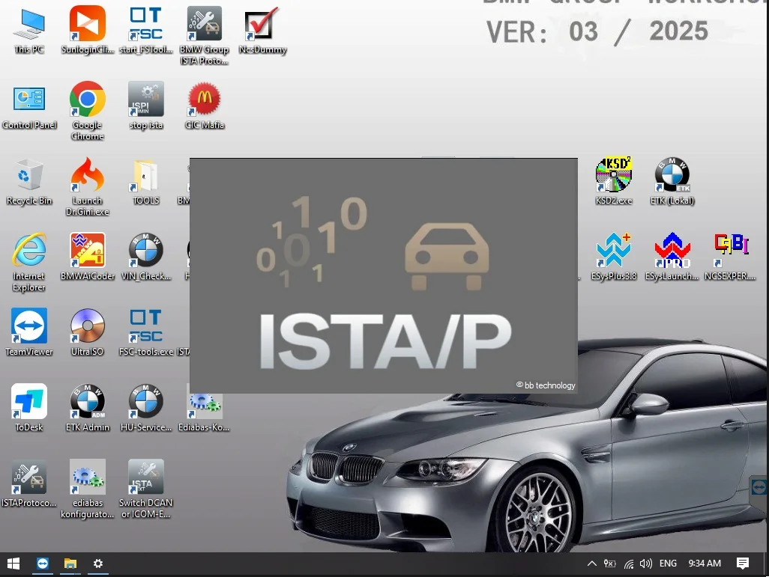Launch Google Chrome from the desktop
769x577 pixels.
click(x=88, y=100)
